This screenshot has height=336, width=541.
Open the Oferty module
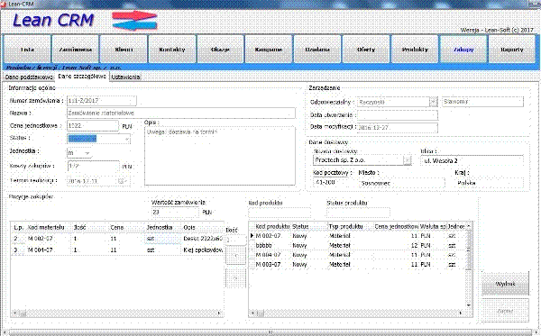click(366, 50)
